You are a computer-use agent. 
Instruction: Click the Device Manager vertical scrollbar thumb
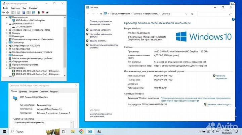[65, 47]
